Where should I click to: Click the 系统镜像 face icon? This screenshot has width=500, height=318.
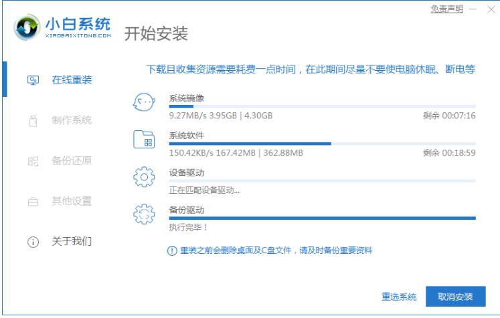[x=144, y=104]
